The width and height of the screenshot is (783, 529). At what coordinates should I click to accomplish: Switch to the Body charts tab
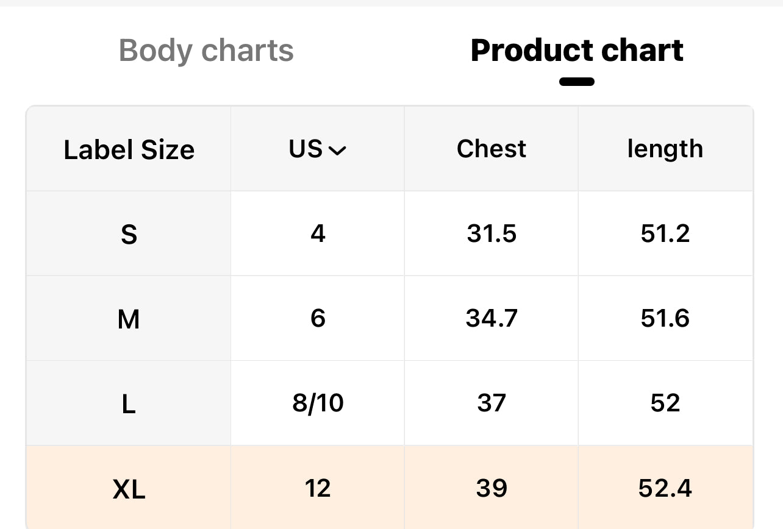[x=206, y=51]
